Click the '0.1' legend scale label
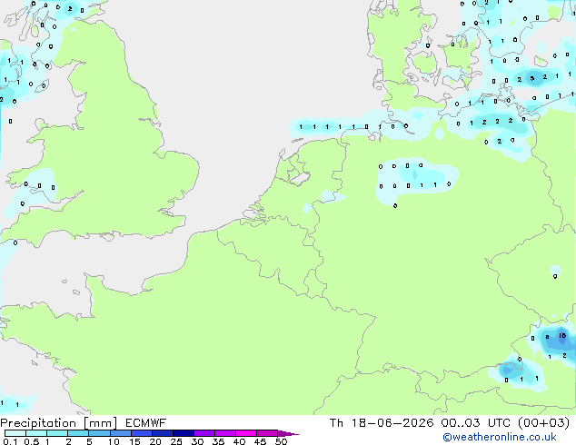Viewport: 576px width, 445px height. tap(10, 441)
